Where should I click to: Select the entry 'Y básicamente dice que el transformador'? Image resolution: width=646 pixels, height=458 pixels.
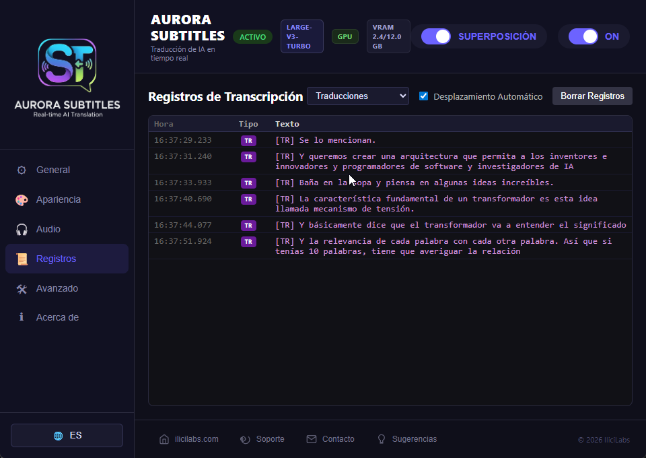point(451,225)
